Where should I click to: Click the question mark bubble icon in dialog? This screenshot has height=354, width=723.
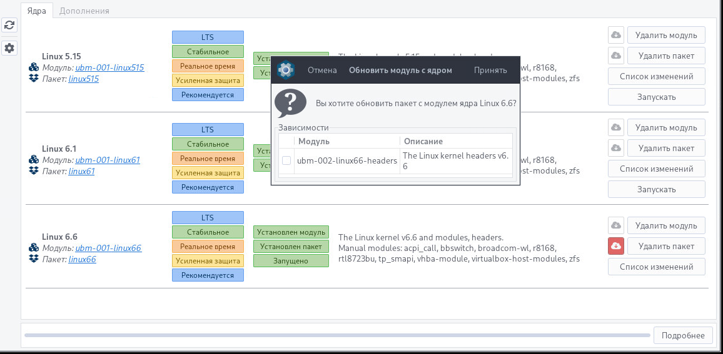pos(290,103)
